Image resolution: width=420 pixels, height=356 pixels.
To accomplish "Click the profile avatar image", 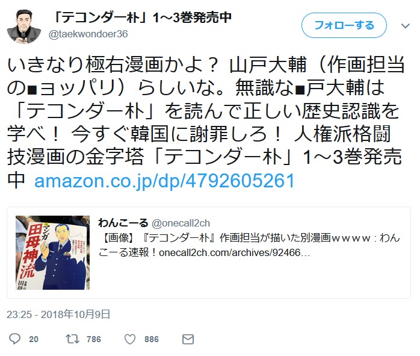I will (23, 27).
